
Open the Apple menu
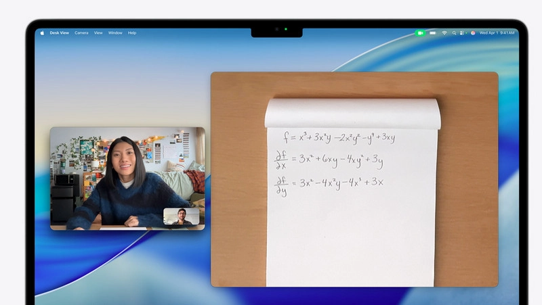(42, 32)
